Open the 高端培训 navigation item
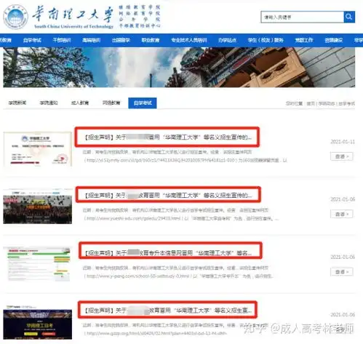This screenshot has height=344, width=363. point(92,40)
